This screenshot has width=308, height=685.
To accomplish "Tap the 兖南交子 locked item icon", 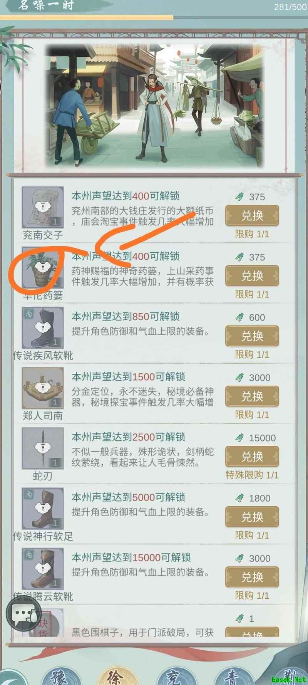I will click(x=42, y=207).
